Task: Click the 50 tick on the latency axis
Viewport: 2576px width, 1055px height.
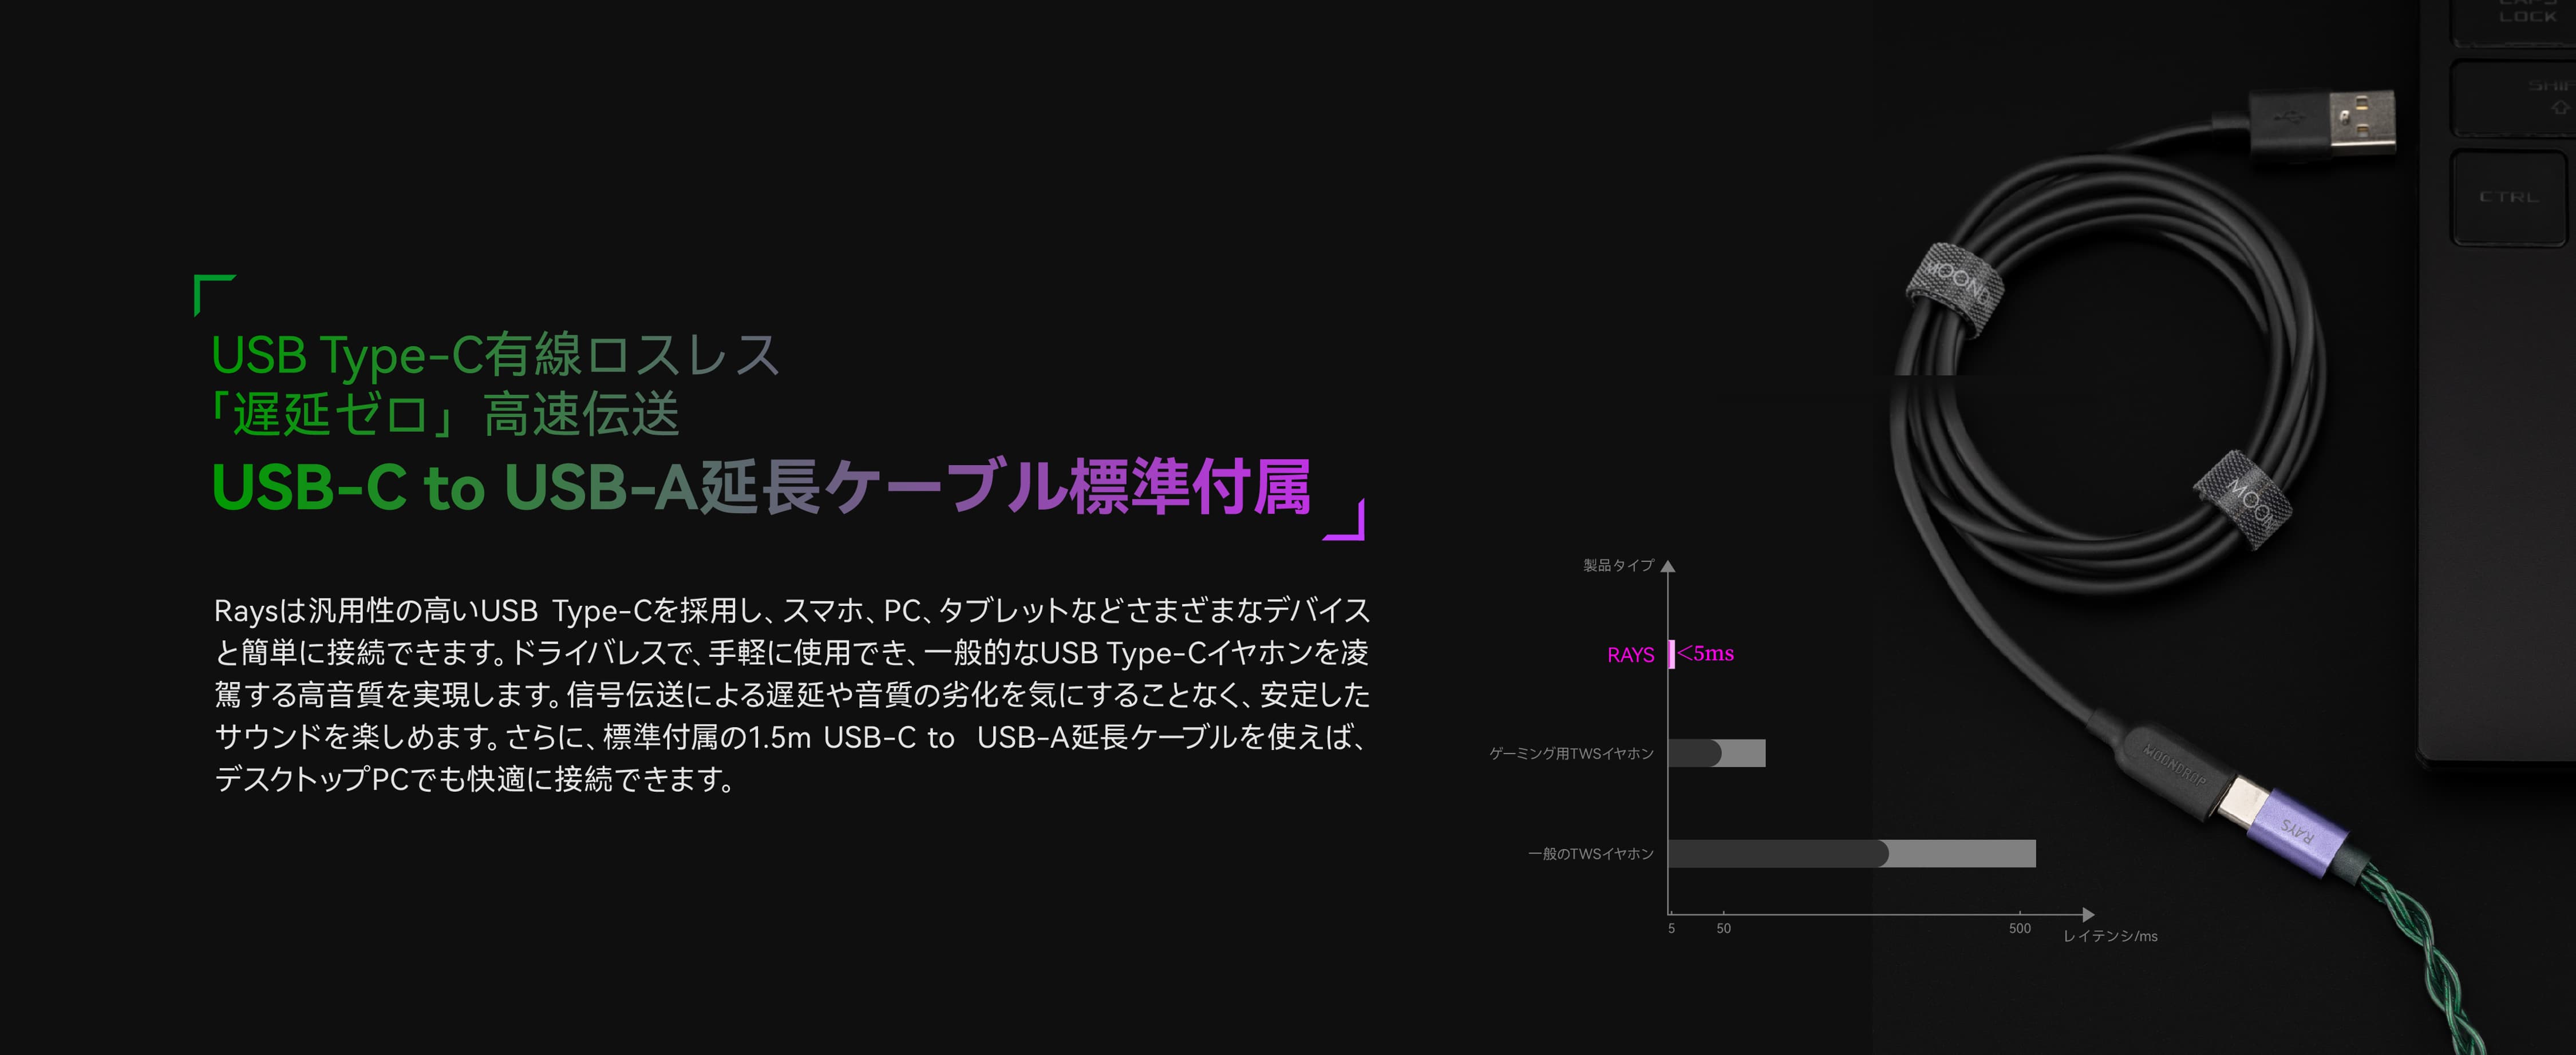Action: tap(1723, 929)
